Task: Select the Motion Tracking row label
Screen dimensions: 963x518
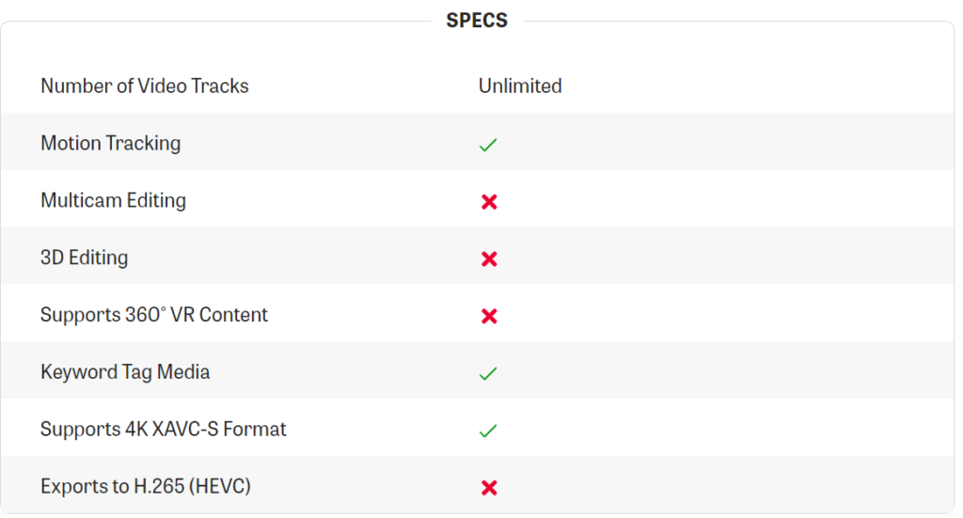Action: [x=111, y=143]
